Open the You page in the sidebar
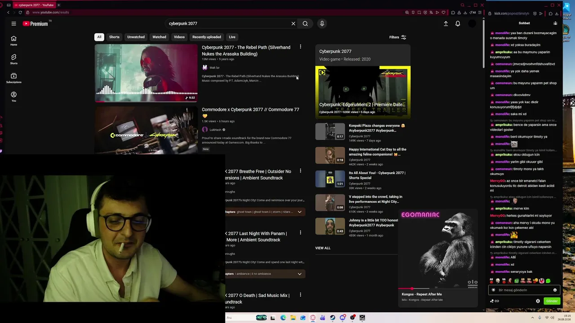This screenshot has width=575, height=323. click(x=13, y=97)
